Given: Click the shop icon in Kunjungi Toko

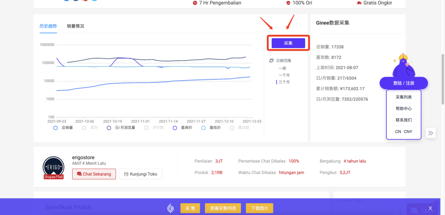Looking at the screenshot, I should coord(126,174).
